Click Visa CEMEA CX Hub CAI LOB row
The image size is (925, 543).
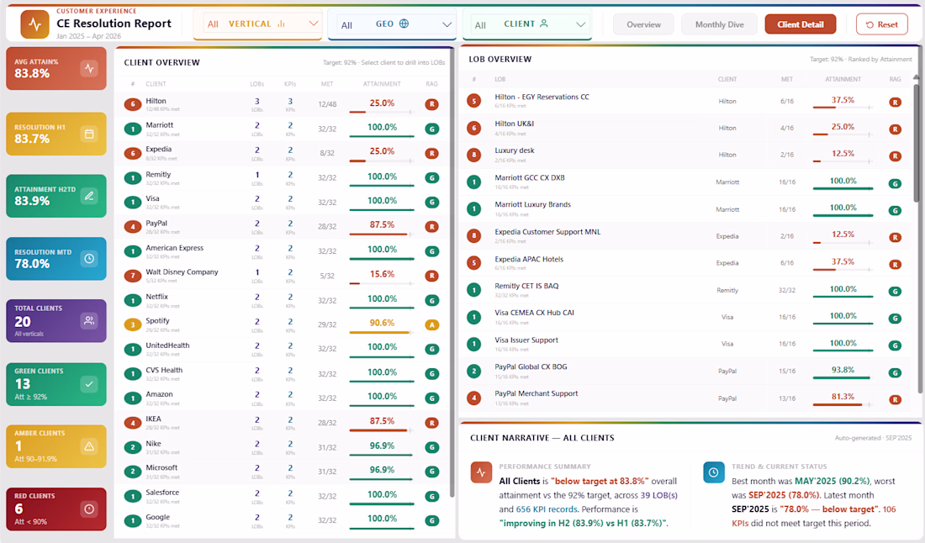tap(687, 317)
